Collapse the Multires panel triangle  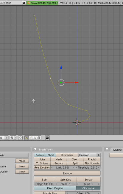(107, 149)
